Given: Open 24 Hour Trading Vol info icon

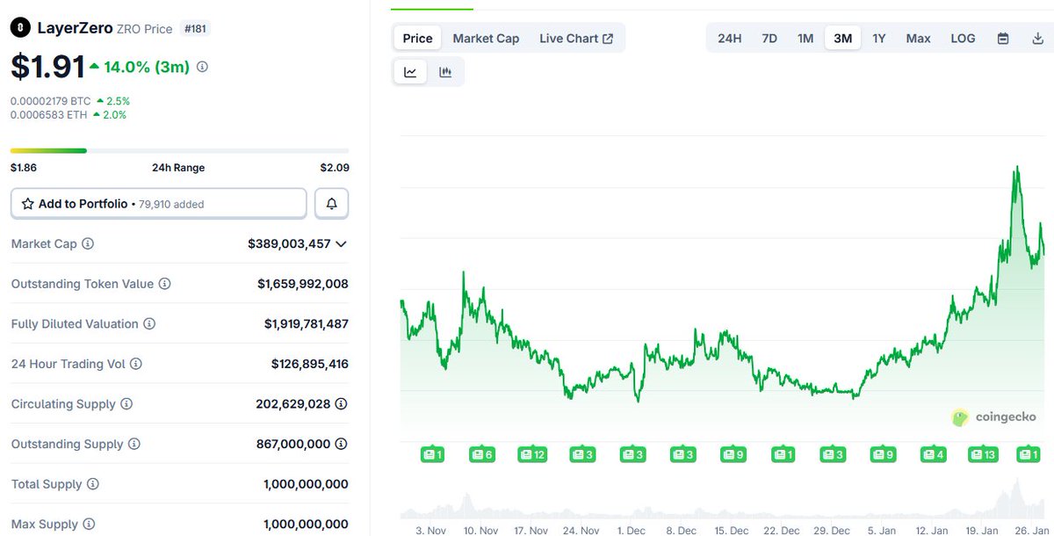Looking at the screenshot, I should pyautogui.click(x=136, y=364).
